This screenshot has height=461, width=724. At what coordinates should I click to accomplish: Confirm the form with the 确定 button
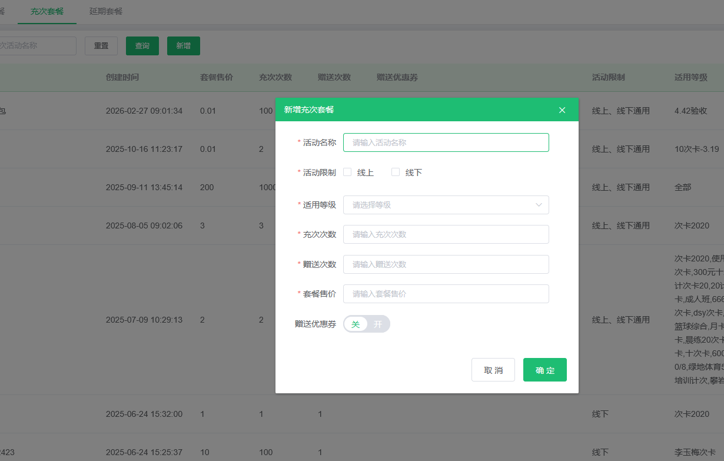tap(544, 370)
